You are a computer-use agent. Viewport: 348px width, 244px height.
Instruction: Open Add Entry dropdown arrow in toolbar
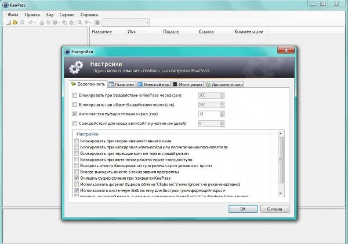35,23
